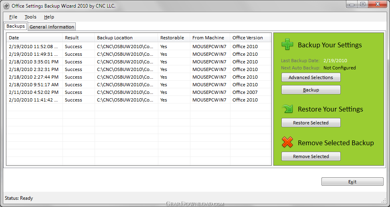Viewport: 390px width, 207px height.
Task: Click the orange X Remove icon
Action: click(287, 142)
